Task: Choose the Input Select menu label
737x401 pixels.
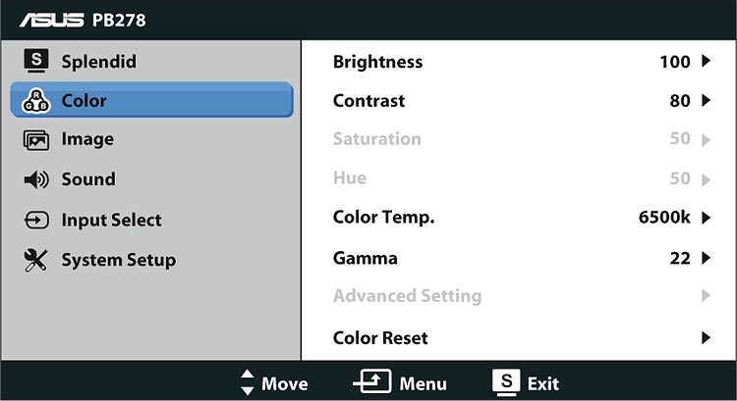Action: [111, 220]
